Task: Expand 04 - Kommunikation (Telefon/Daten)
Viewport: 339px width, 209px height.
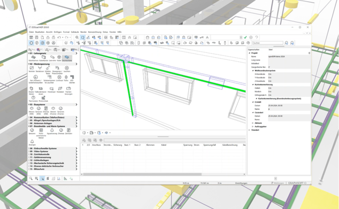Action: pyautogui.click(x=29, y=118)
